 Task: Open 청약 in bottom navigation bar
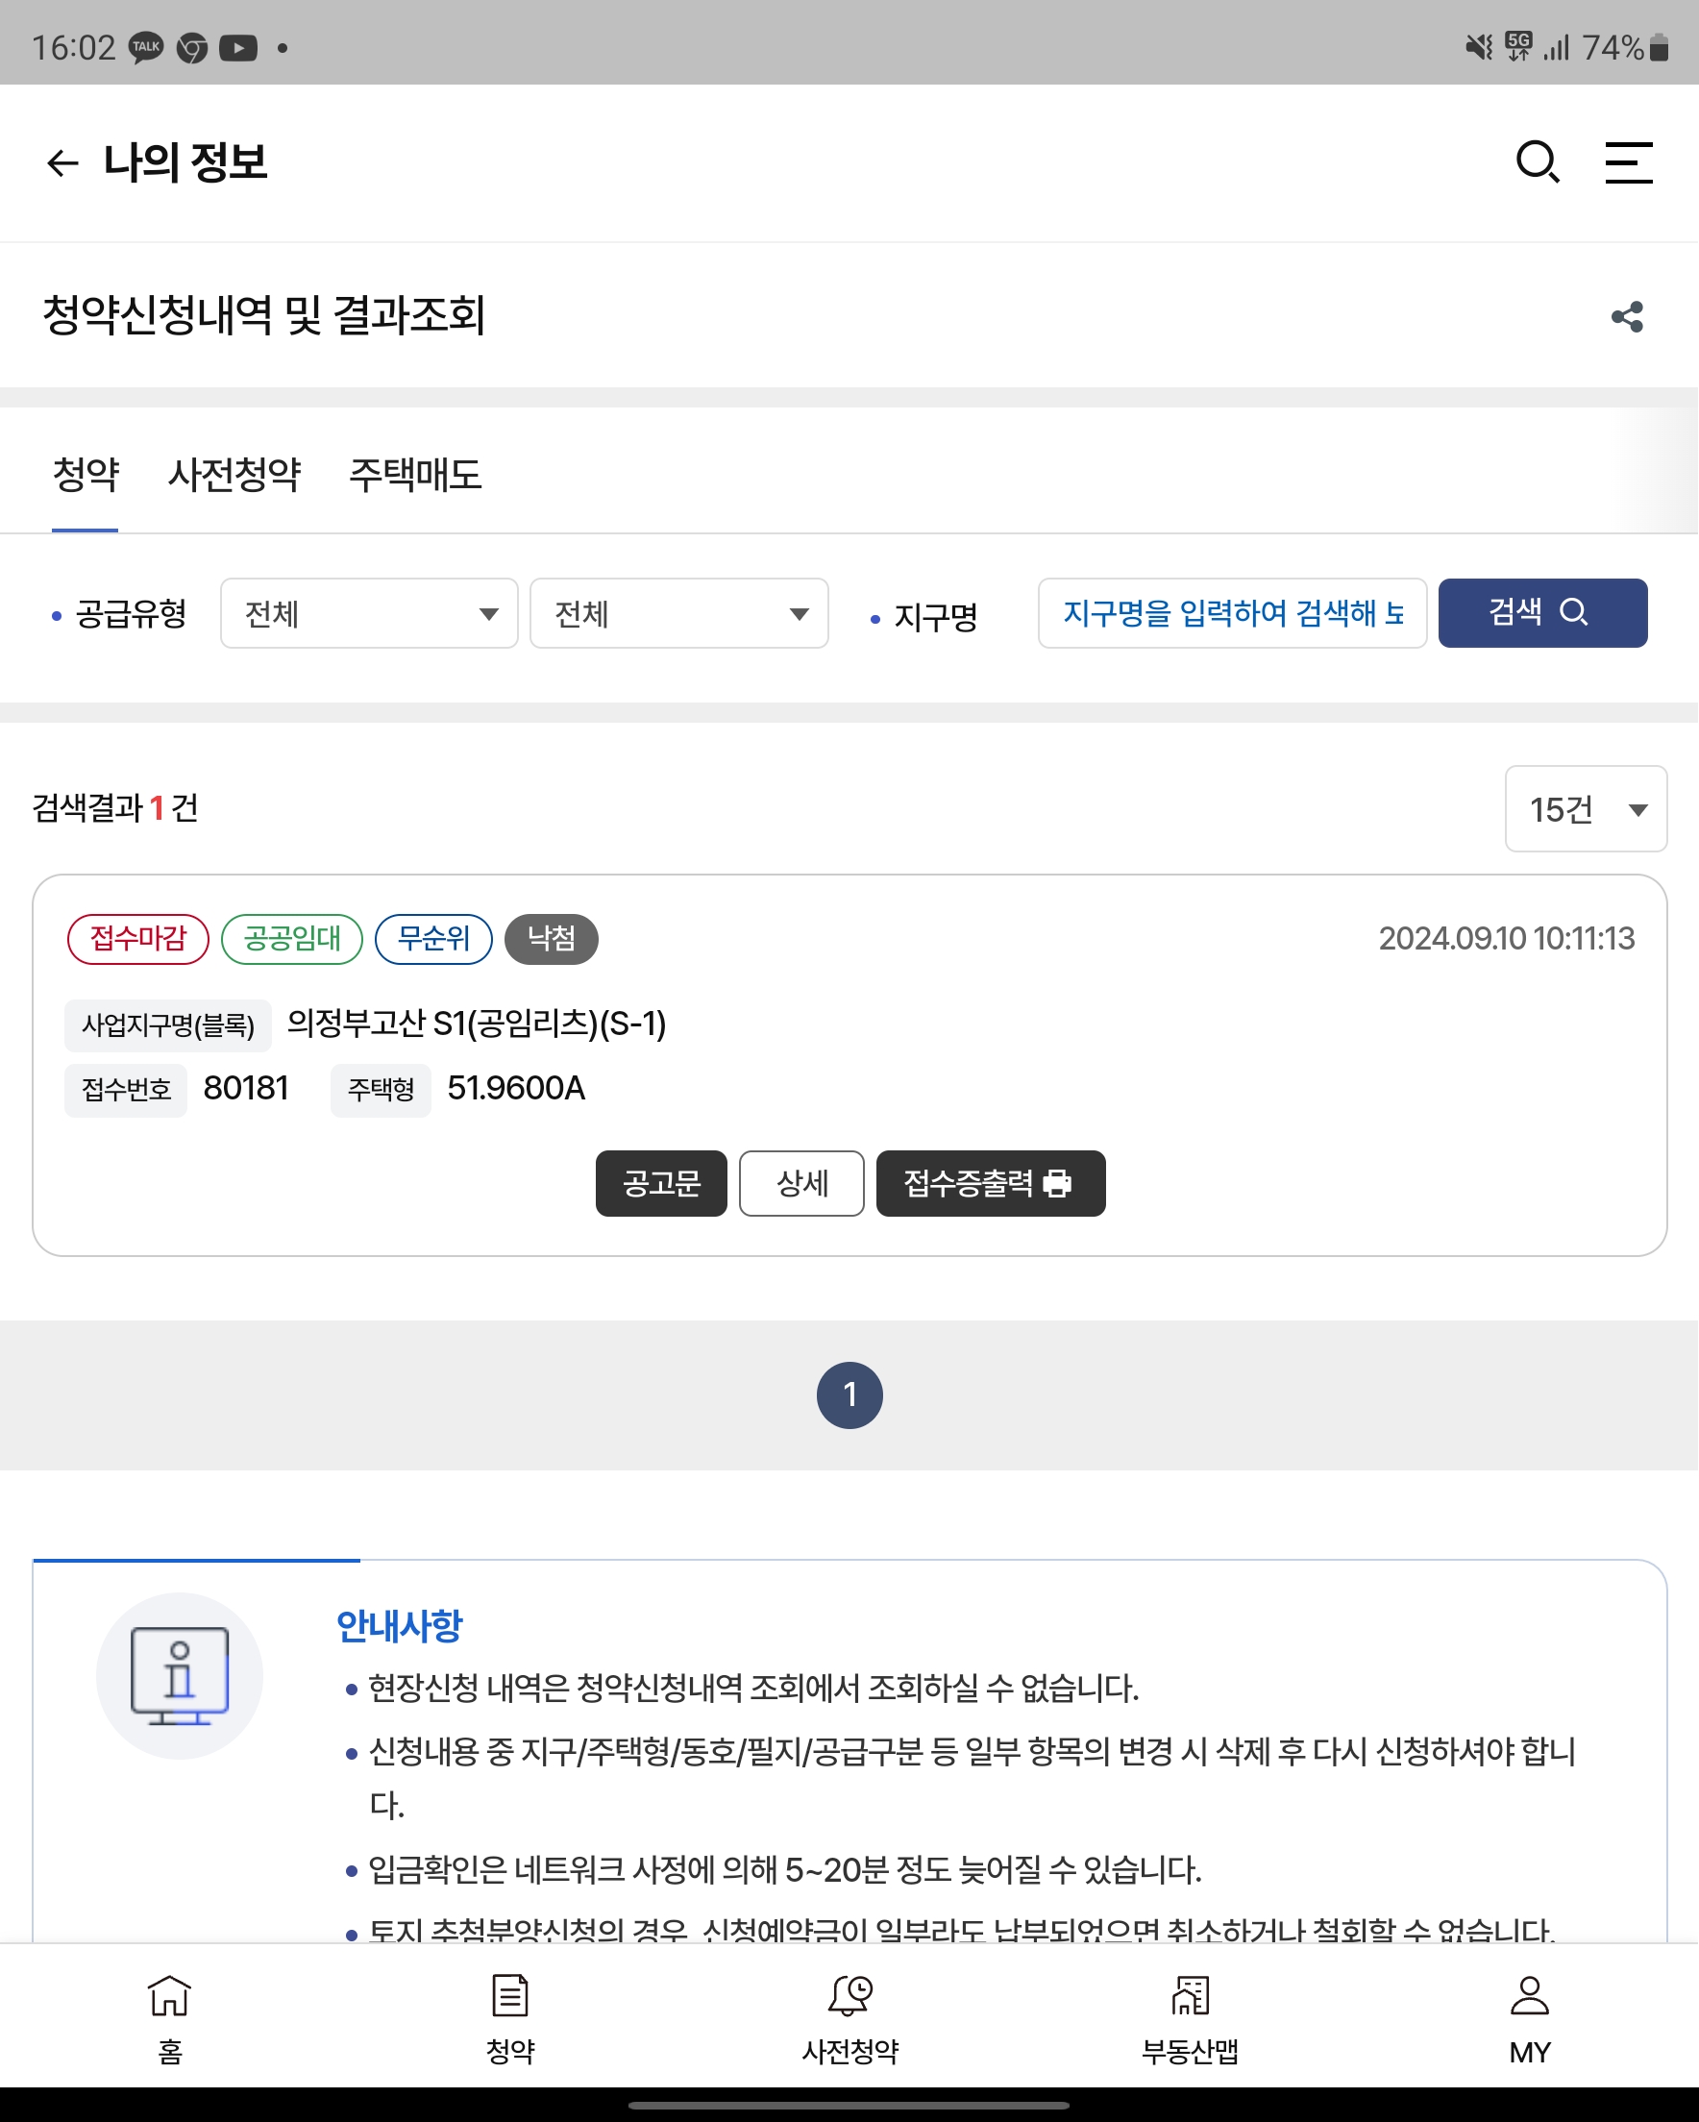point(510,2017)
